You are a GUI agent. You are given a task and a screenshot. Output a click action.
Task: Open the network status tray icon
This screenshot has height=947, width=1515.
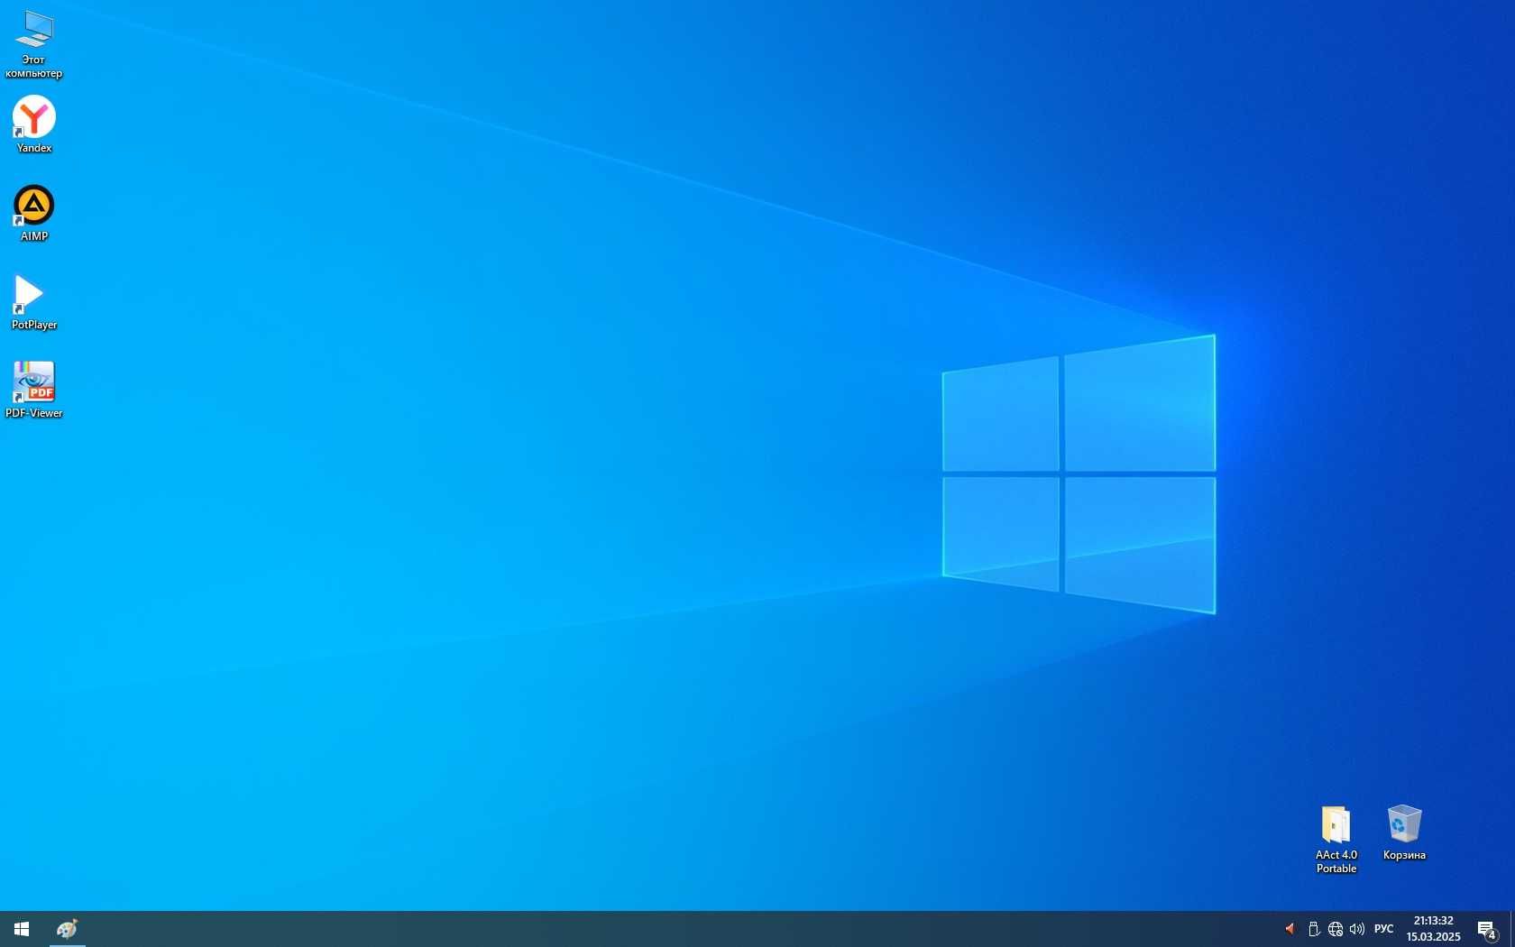click(x=1336, y=929)
